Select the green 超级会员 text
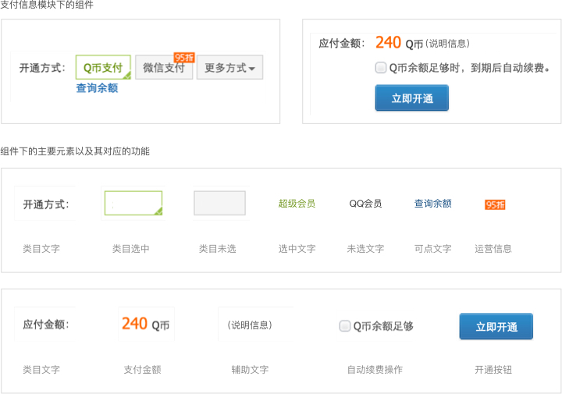The image size is (562, 394). (x=297, y=204)
